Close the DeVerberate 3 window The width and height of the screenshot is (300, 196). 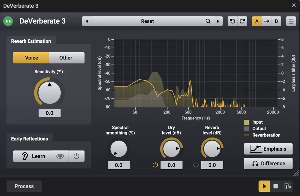(294, 5)
